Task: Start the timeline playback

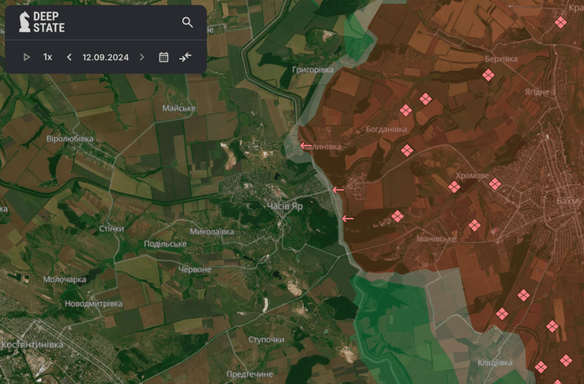Action: [x=27, y=57]
